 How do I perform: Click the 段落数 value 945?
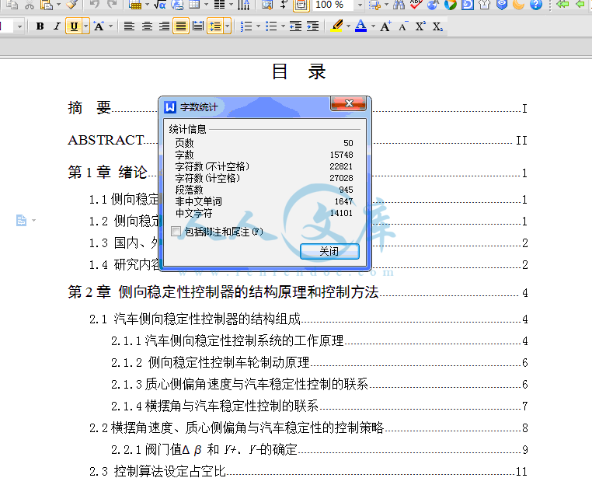coord(346,190)
